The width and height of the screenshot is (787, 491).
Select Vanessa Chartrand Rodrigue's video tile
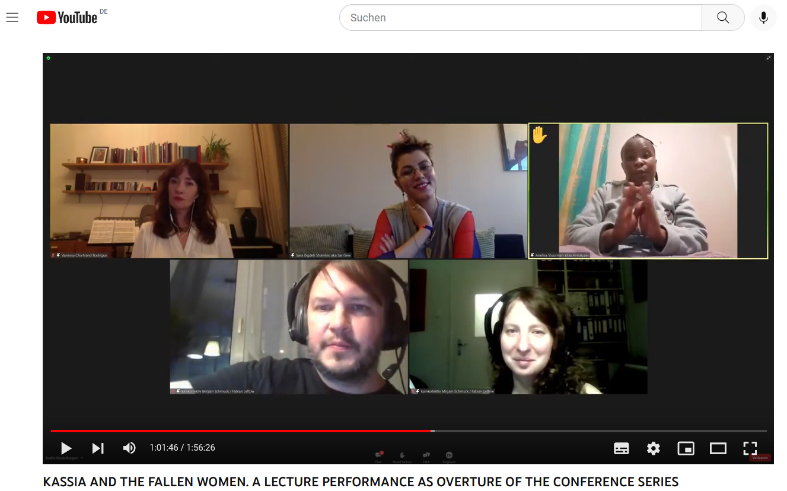169,191
